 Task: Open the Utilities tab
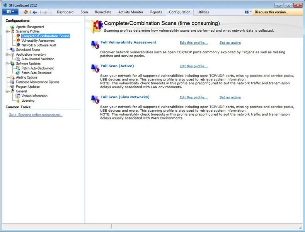pyautogui.click(x=203, y=12)
